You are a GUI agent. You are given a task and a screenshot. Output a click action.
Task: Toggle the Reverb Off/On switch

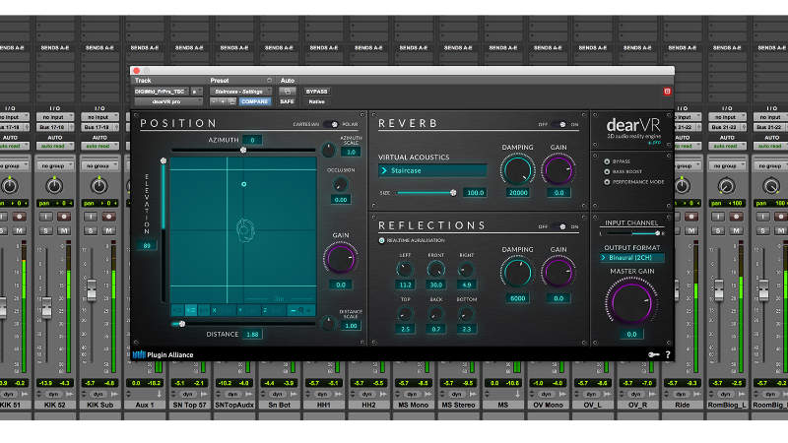pos(558,125)
